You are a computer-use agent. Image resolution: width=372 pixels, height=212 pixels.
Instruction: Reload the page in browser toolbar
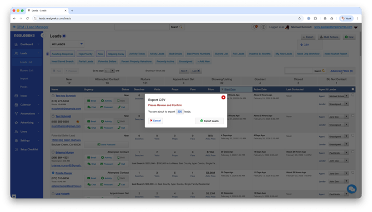pyautogui.click(x=28, y=18)
